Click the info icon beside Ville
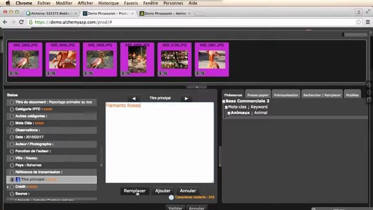Screen dimensions: 373x210 [x=12, y=158]
